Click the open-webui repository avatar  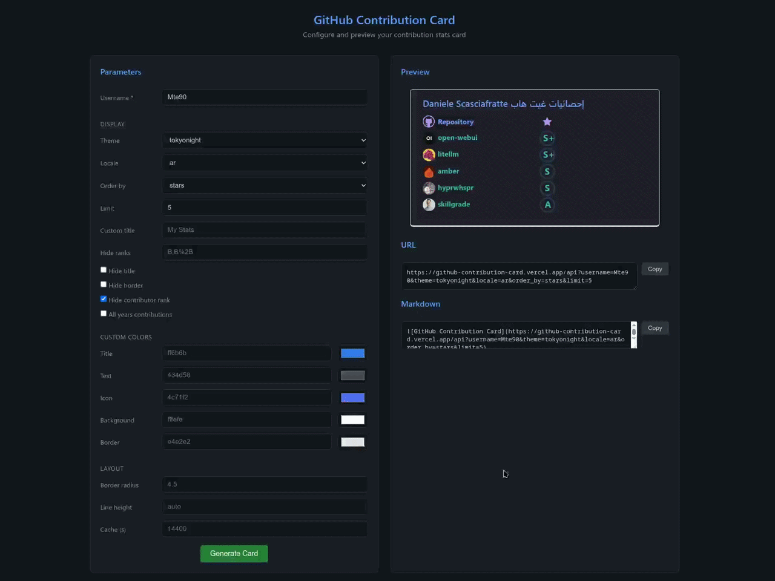[x=429, y=138]
